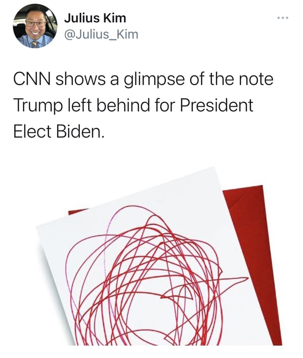Image resolution: width=303 pixels, height=358 pixels.
Task: Select the tweet text about CNN
Action: pos(143,105)
